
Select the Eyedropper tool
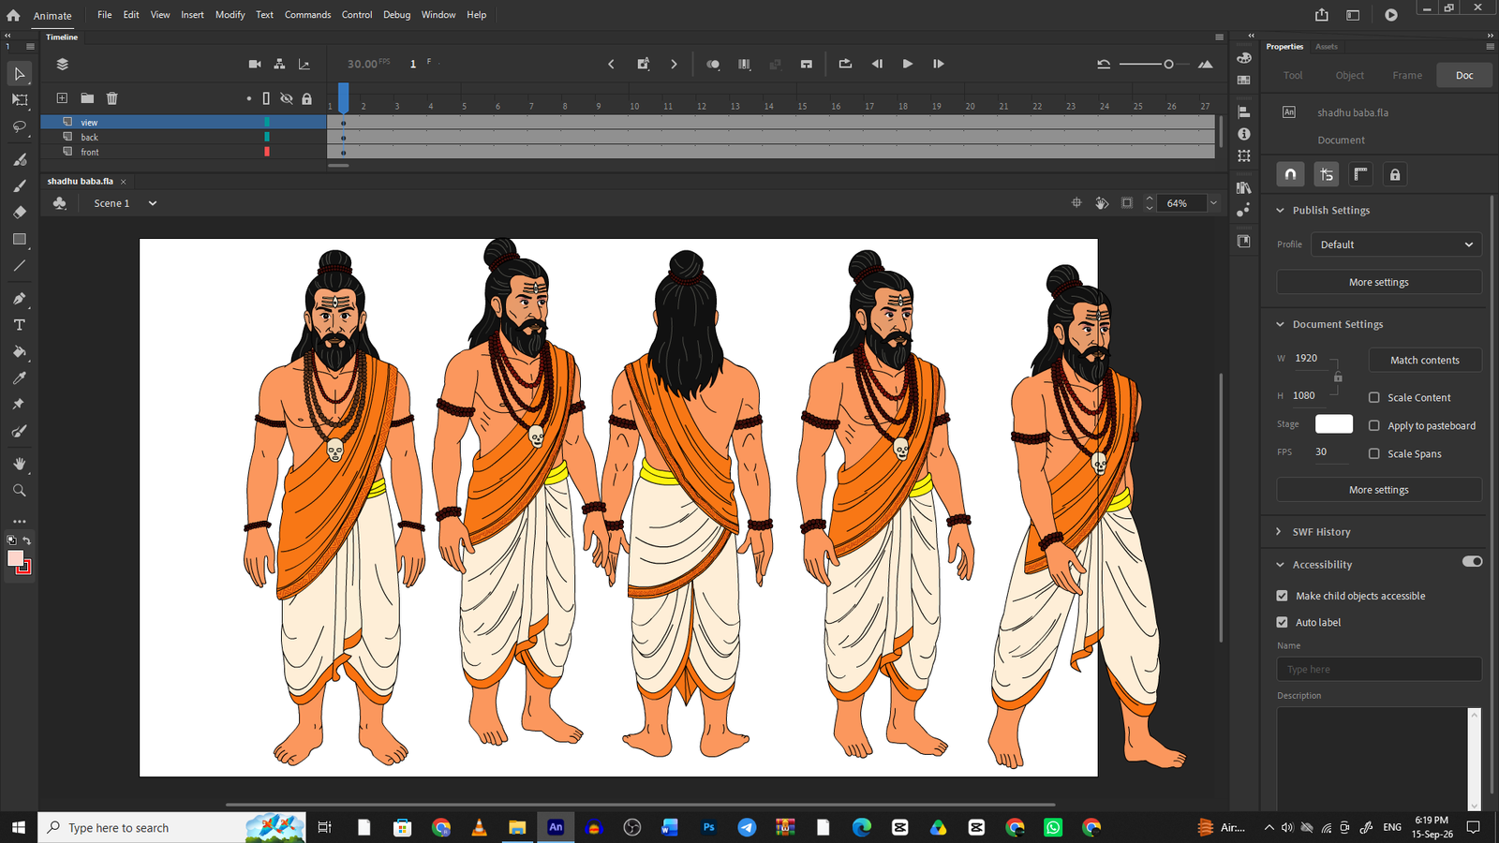pos(20,378)
